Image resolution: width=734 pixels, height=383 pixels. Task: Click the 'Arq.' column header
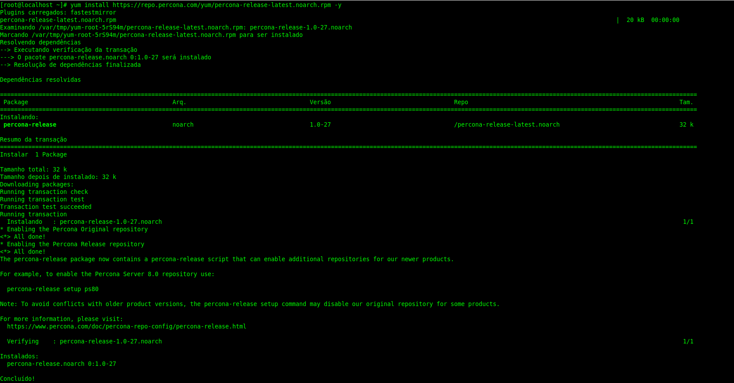[x=179, y=102]
